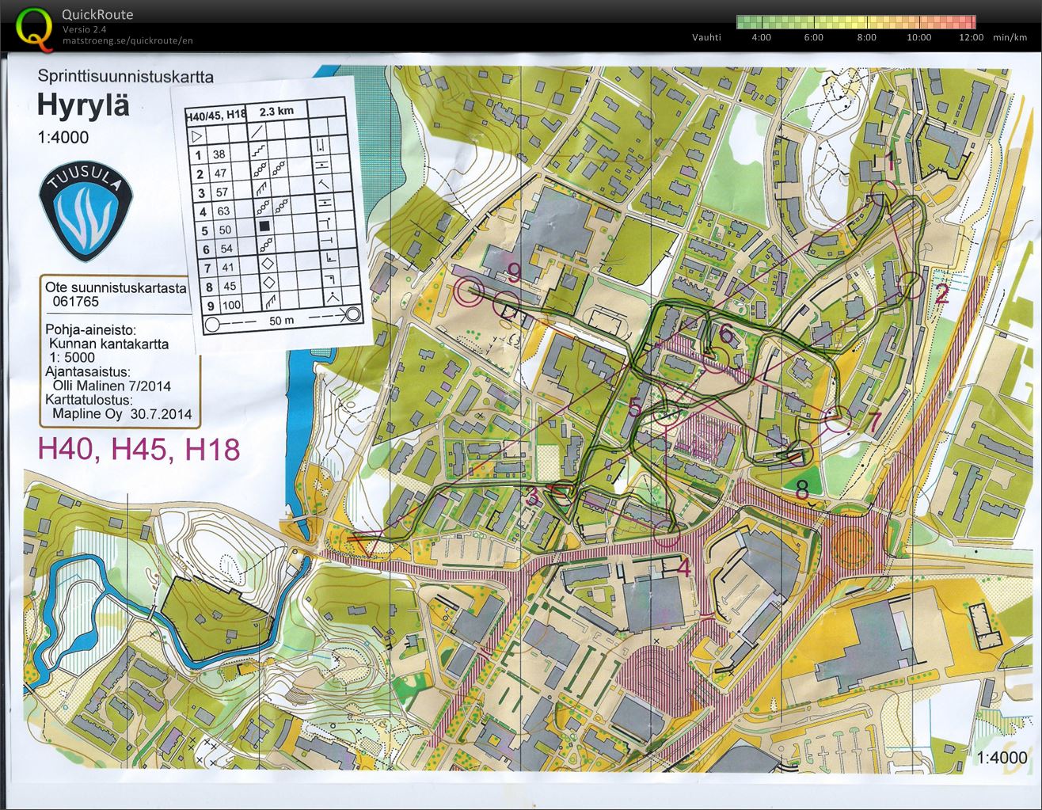Open the matstroeng.se/quickroute/en link
1042x810 pixels.
click(x=127, y=41)
